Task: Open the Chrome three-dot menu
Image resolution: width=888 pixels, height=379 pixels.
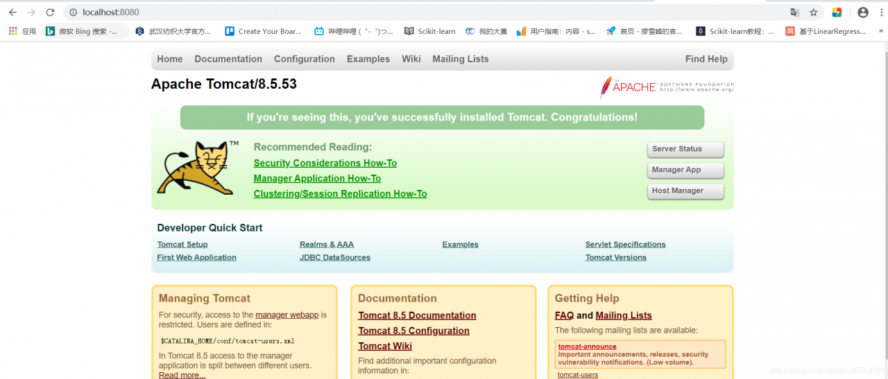Action: pos(881,12)
